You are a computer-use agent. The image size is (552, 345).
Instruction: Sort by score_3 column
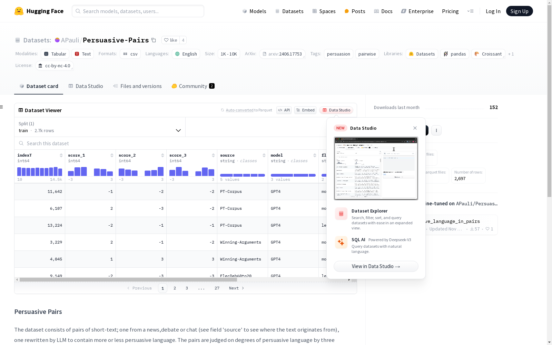[x=213, y=155]
